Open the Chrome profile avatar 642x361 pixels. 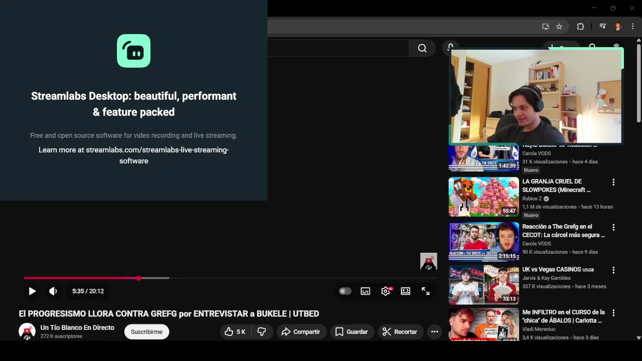point(618,27)
